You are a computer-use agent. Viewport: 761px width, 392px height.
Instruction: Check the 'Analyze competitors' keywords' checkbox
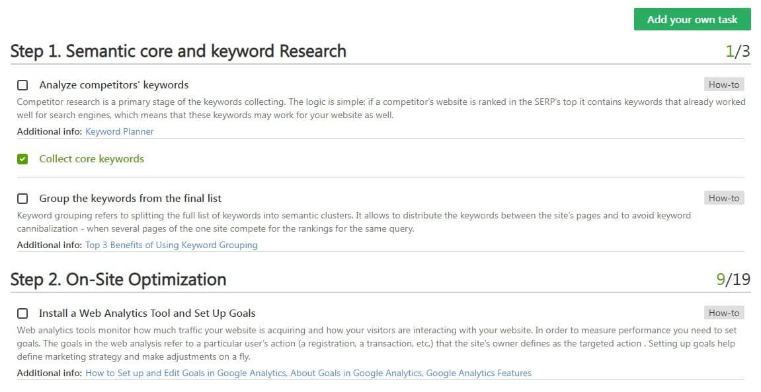click(x=22, y=84)
